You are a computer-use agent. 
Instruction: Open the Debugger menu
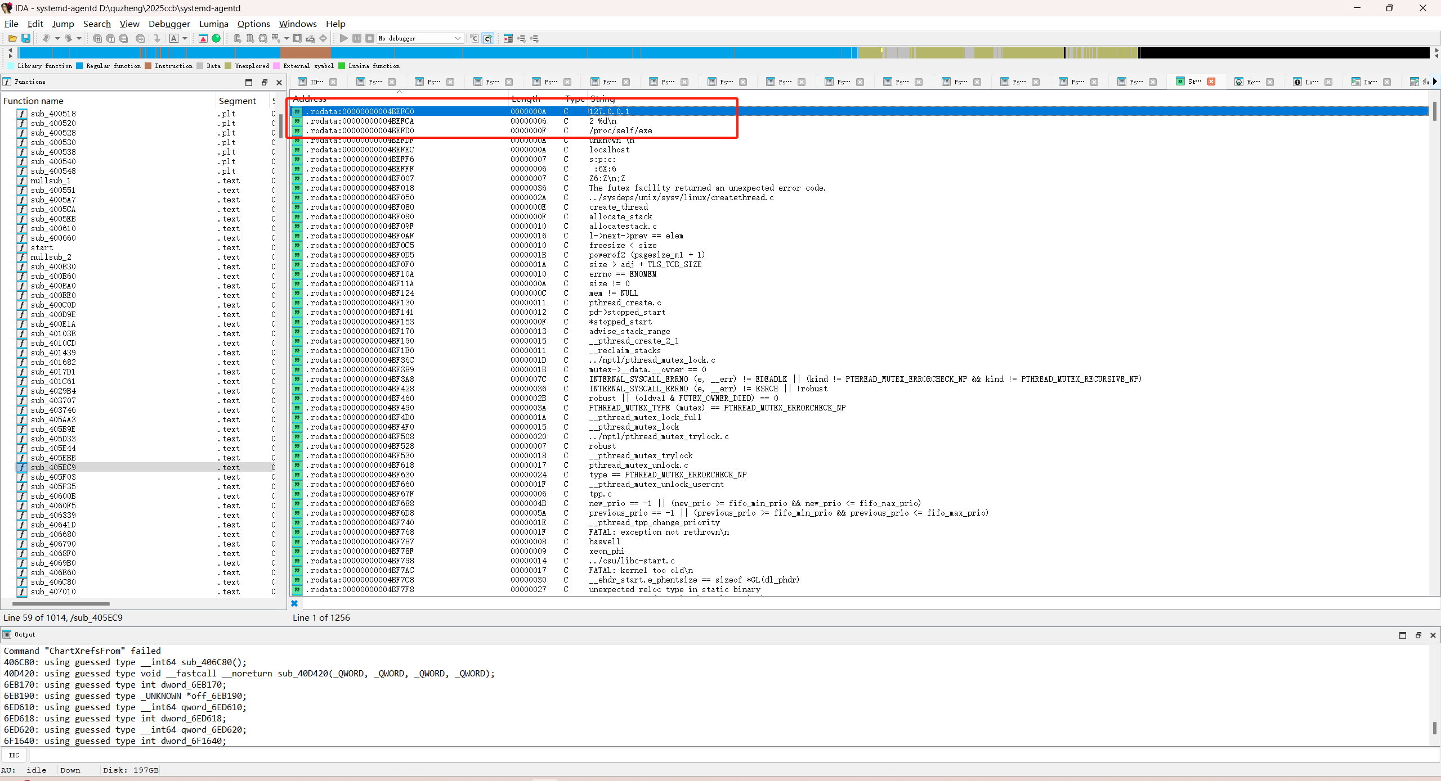pyautogui.click(x=169, y=24)
